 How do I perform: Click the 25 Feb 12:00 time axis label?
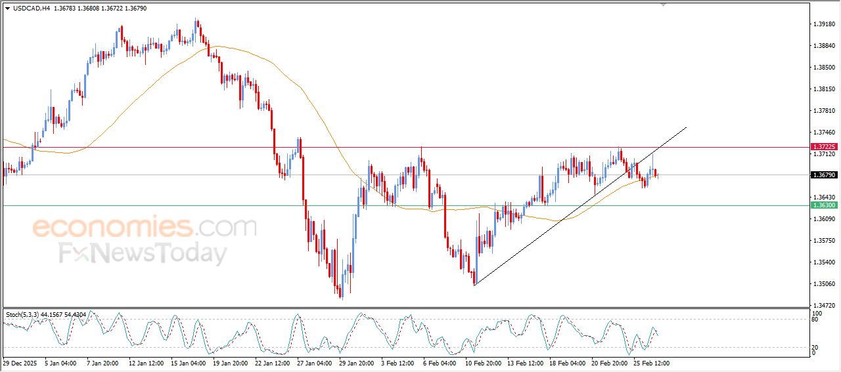coord(652,363)
